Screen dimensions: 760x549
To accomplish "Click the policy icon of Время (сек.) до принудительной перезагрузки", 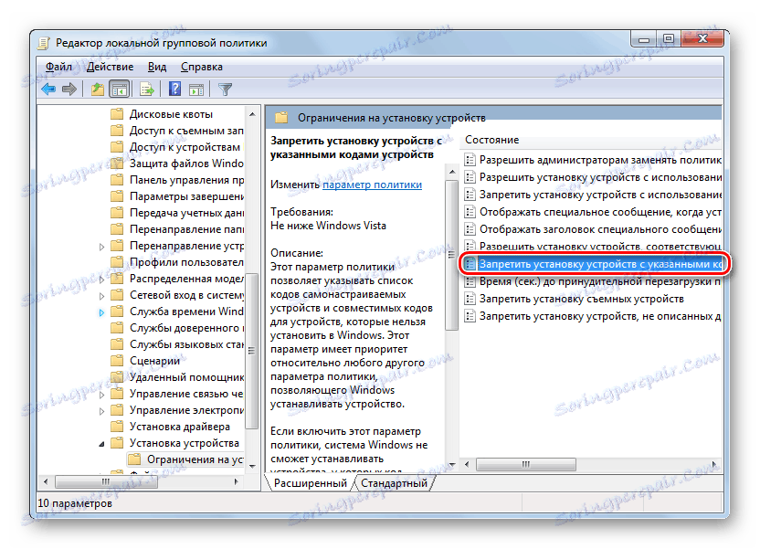I will click(470, 281).
